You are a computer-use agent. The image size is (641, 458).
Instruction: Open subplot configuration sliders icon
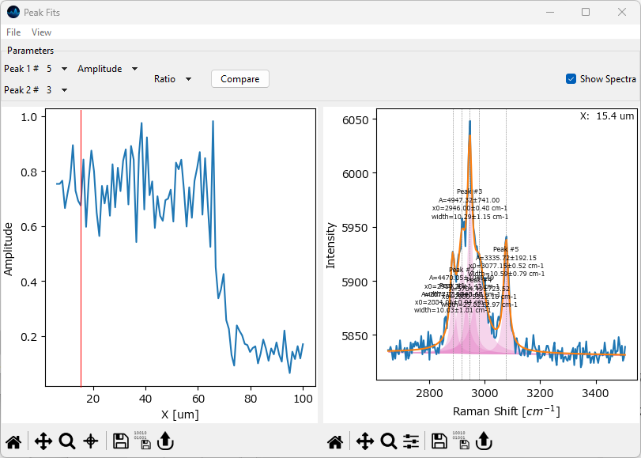tap(411, 441)
